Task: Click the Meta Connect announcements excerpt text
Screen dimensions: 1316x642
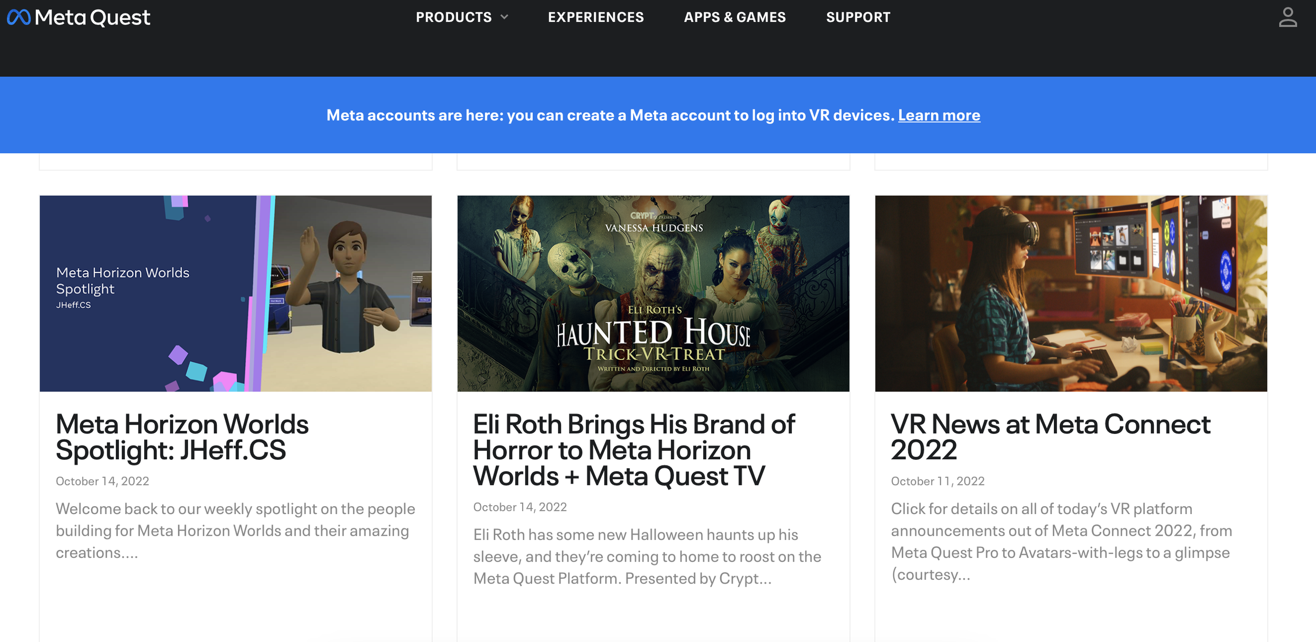Action: coord(1061,541)
